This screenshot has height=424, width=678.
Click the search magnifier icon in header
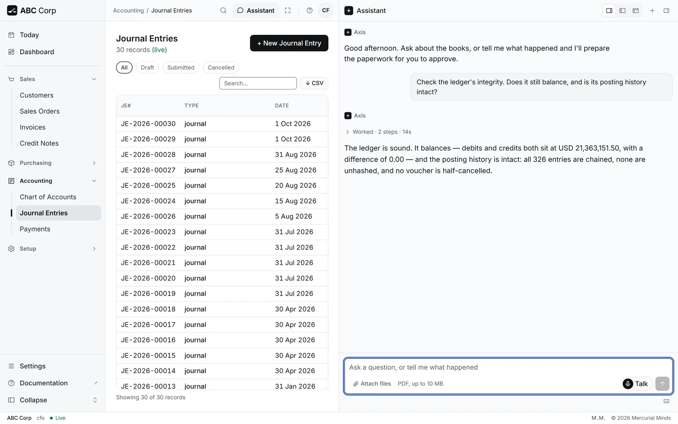pos(223,11)
